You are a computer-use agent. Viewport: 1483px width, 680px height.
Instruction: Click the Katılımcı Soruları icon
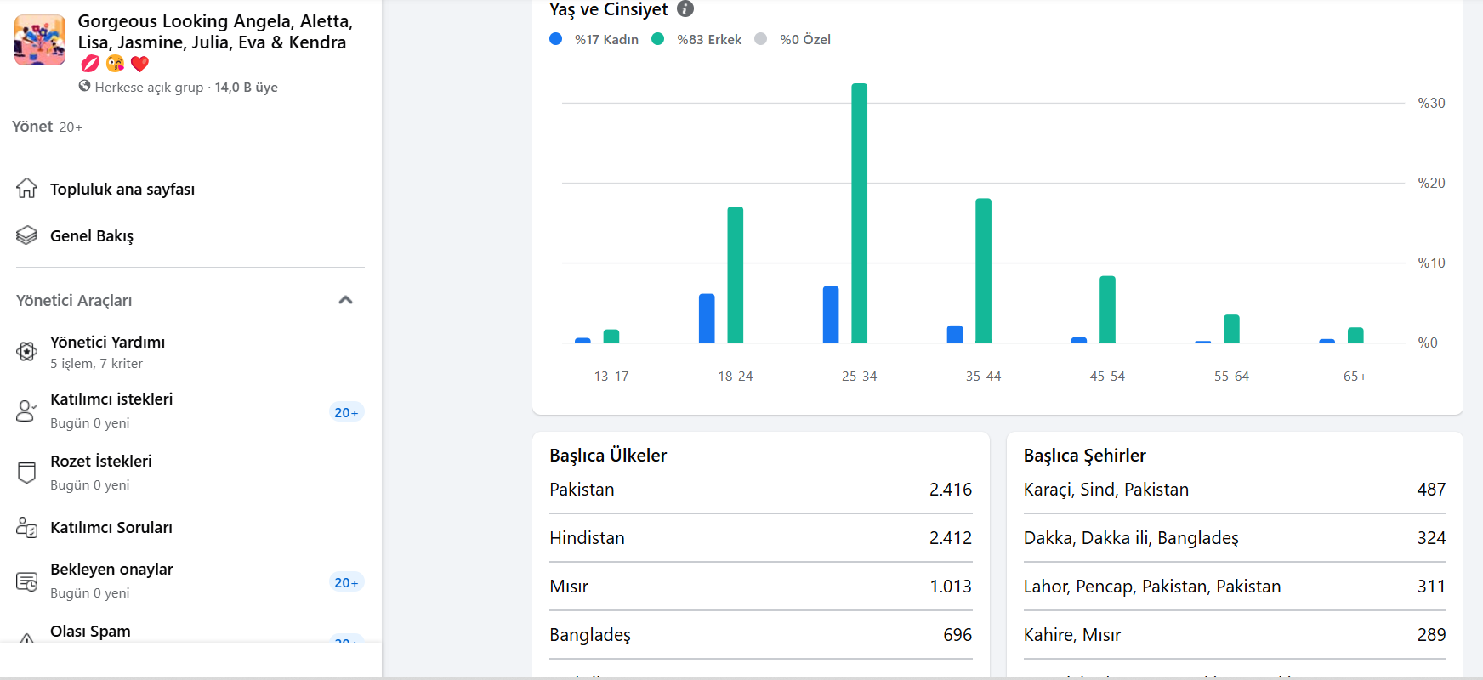coord(27,528)
